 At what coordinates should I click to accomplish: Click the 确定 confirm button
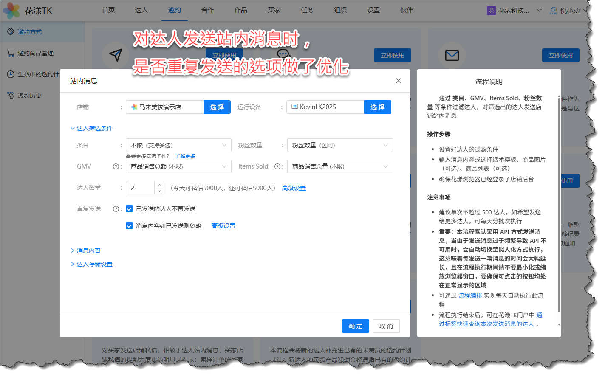(x=355, y=326)
